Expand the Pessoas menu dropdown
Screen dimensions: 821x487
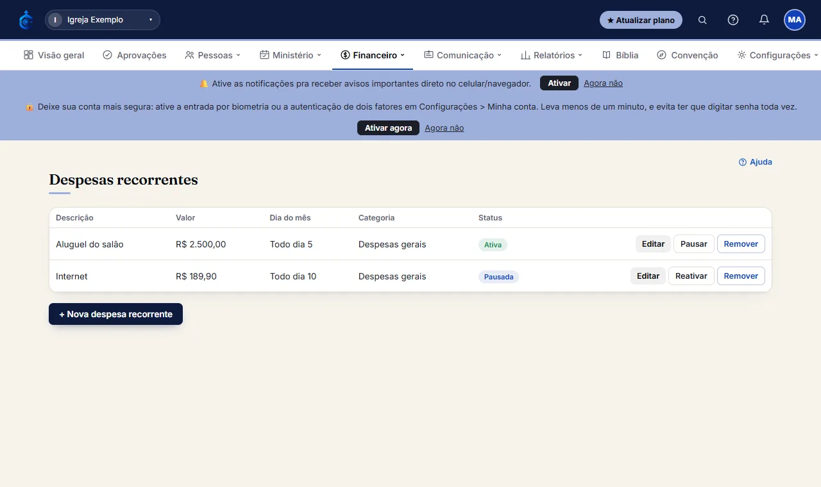(x=212, y=55)
